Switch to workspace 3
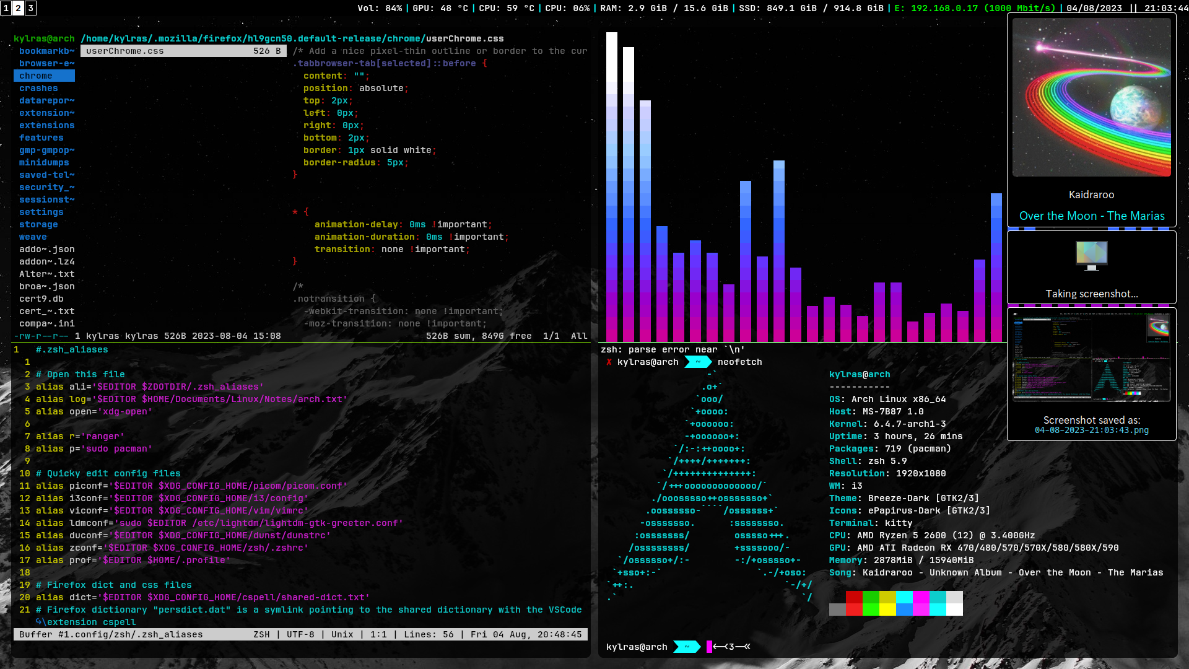This screenshot has height=669, width=1189. coord(30,7)
